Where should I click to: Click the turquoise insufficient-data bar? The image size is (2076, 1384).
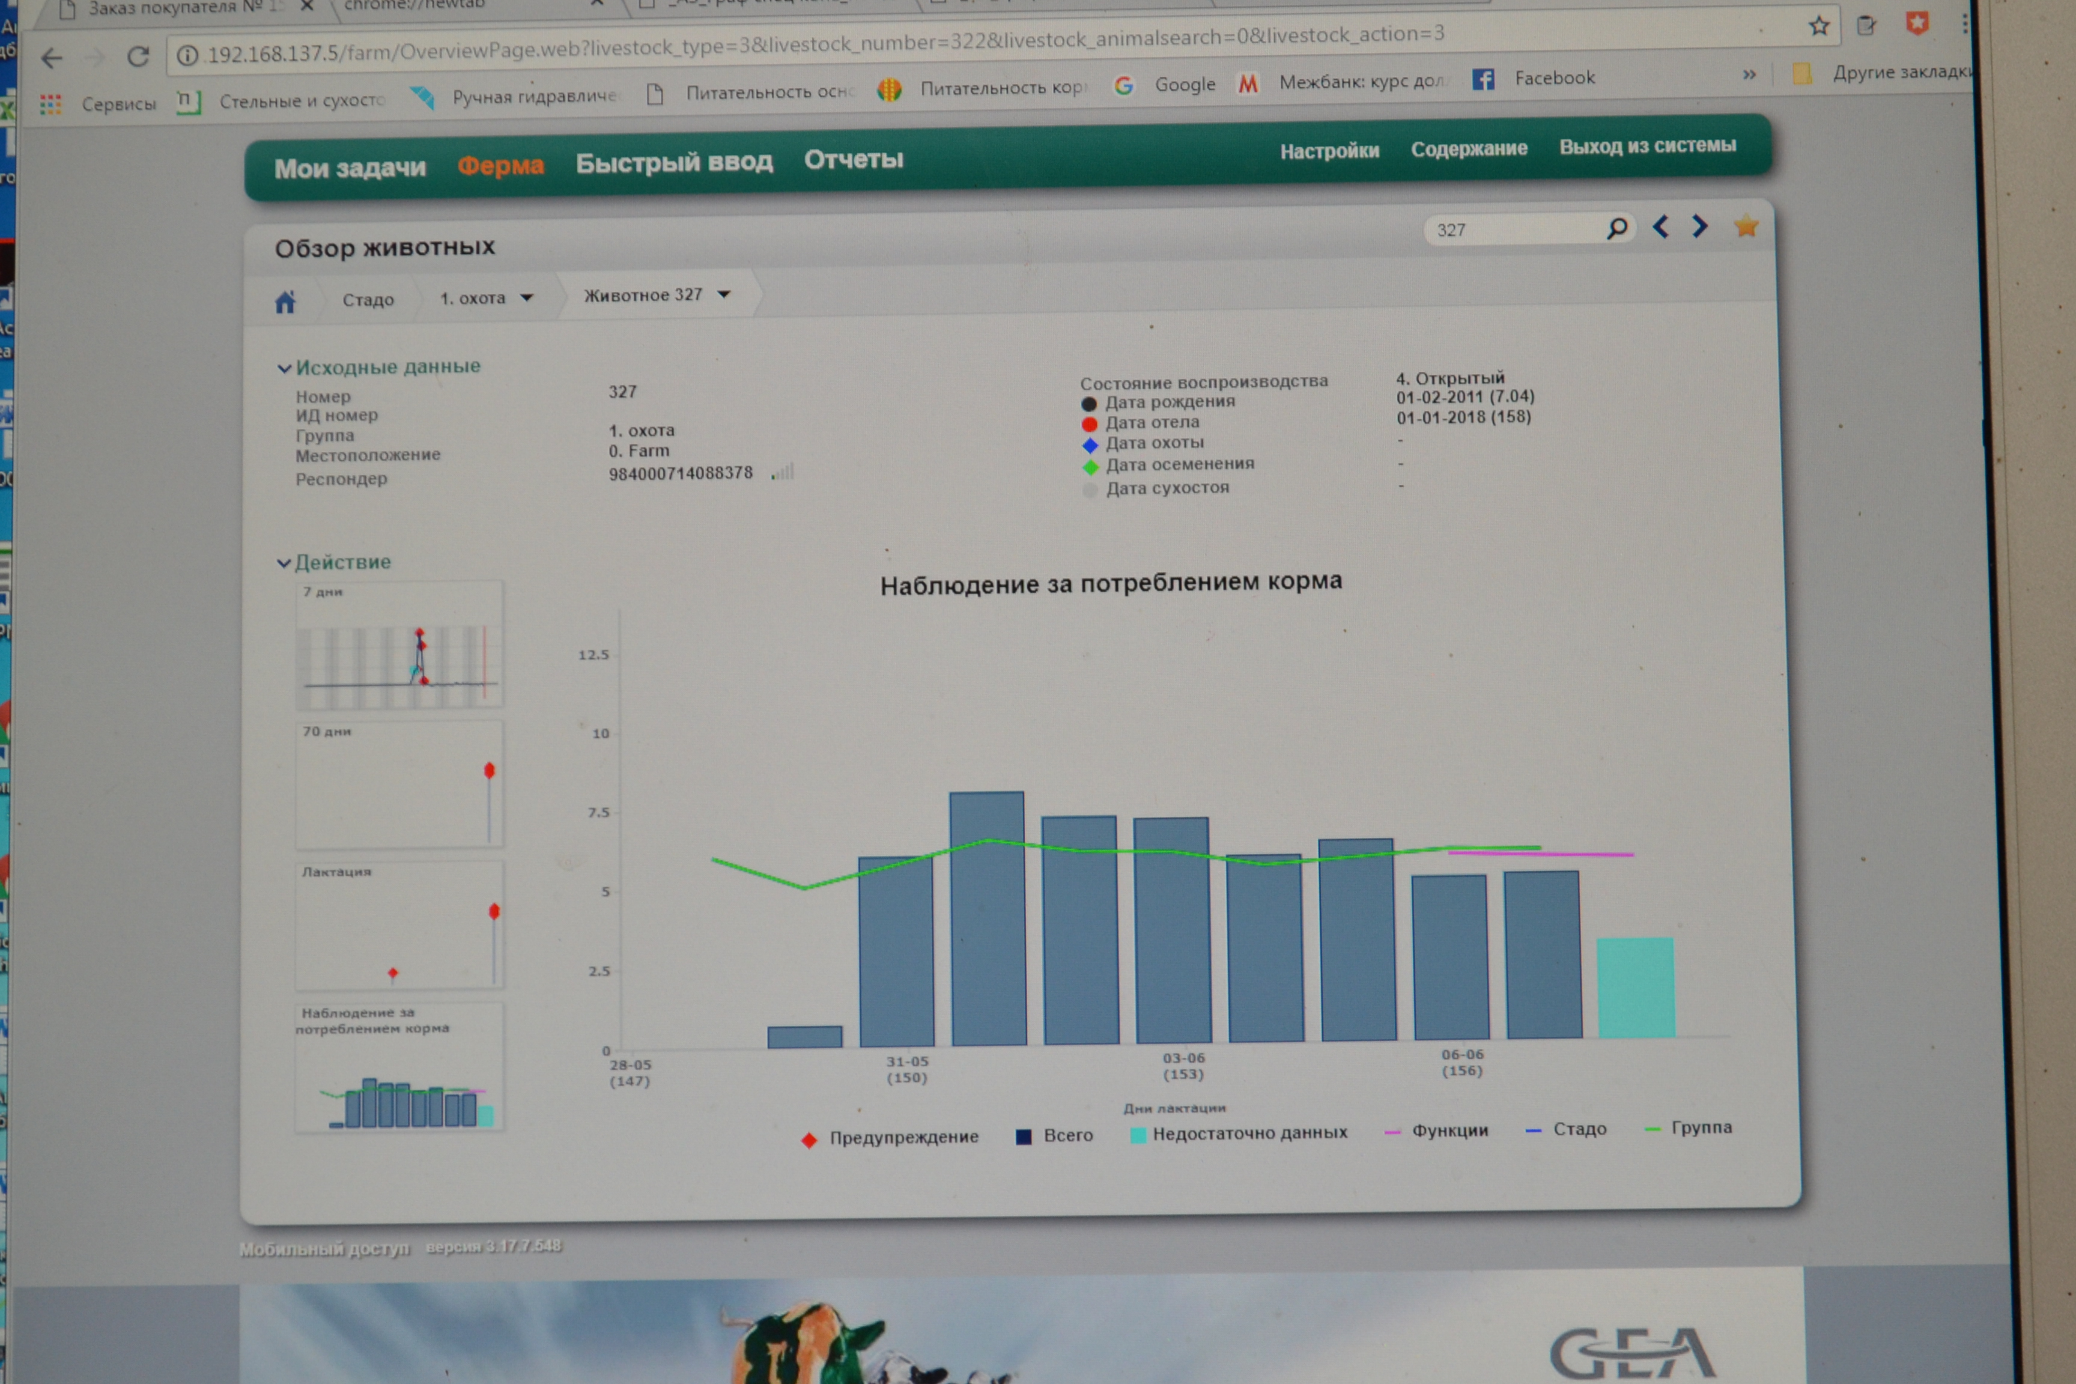(1636, 988)
